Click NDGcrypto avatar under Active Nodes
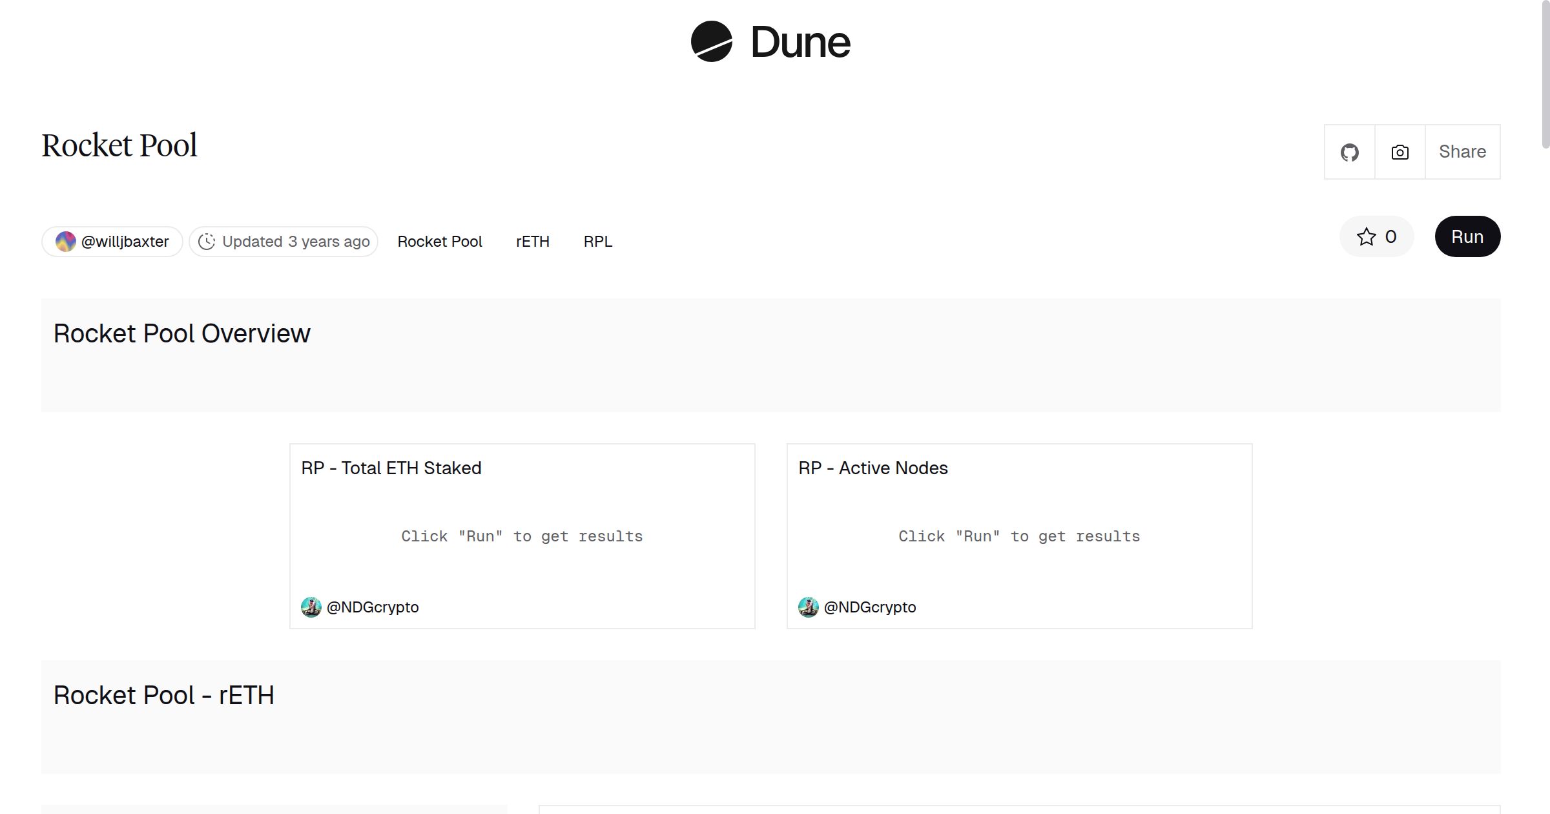Viewport: 1550px width, 814px height. coord(809,607)
